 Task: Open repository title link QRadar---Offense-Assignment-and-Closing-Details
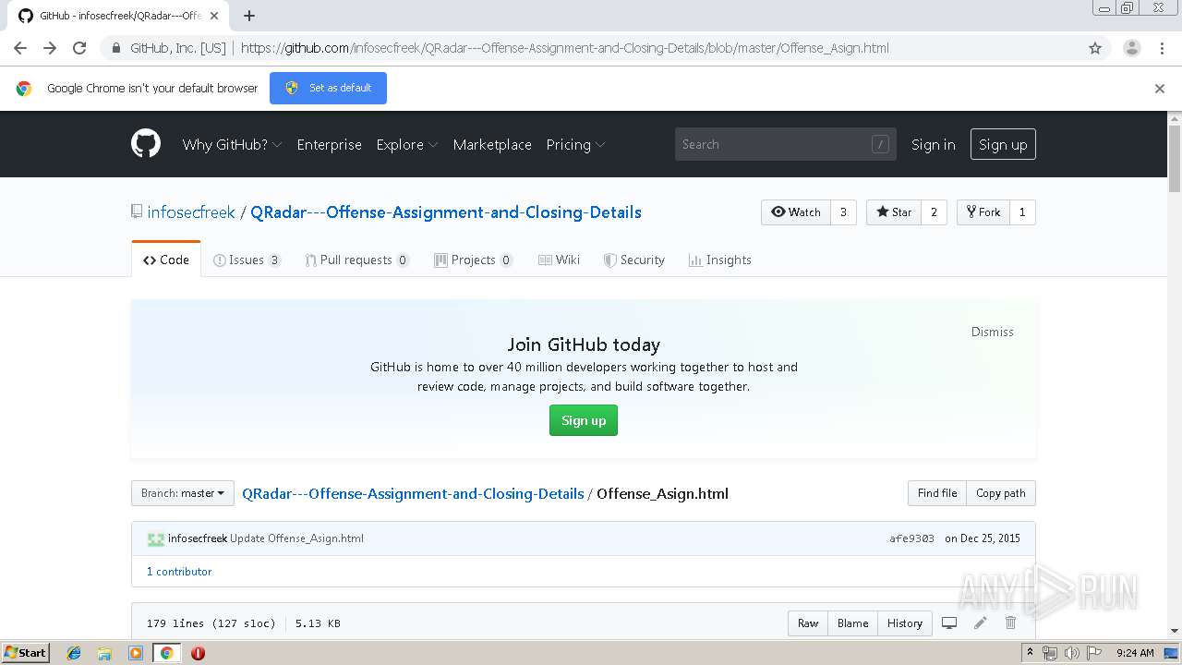(446, 212)
